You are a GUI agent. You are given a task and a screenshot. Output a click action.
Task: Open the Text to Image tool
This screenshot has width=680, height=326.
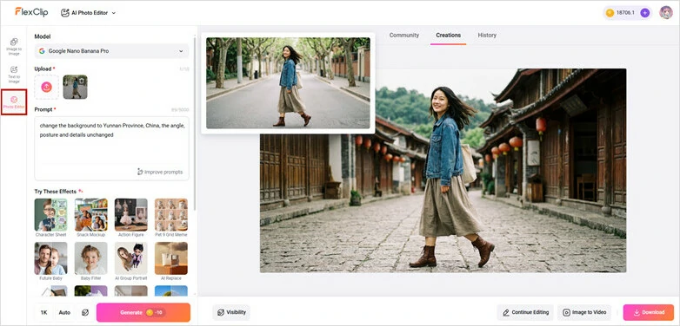click(14, 75)
